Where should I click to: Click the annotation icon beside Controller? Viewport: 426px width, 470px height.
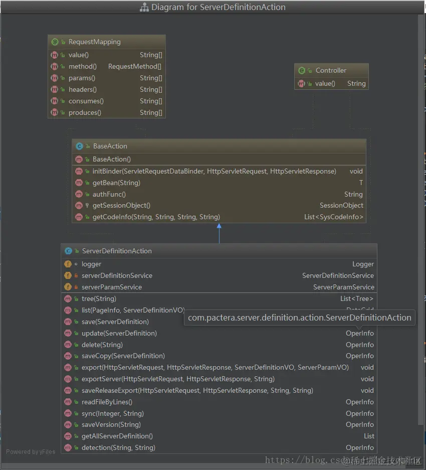(x=302, y=70)
